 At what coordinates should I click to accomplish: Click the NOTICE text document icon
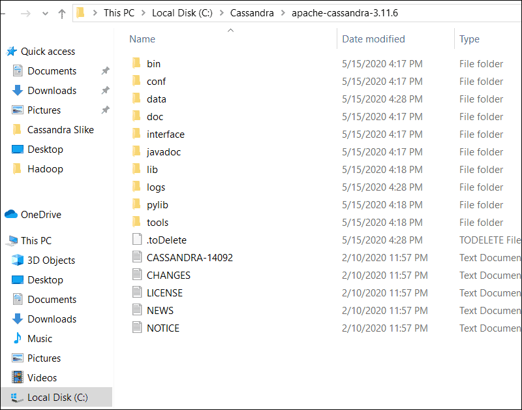point(137,327)
